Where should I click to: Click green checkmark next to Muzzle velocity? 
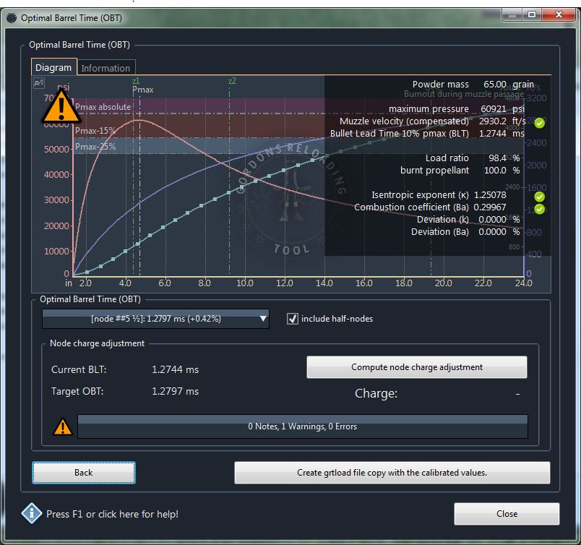pos(540,123)
